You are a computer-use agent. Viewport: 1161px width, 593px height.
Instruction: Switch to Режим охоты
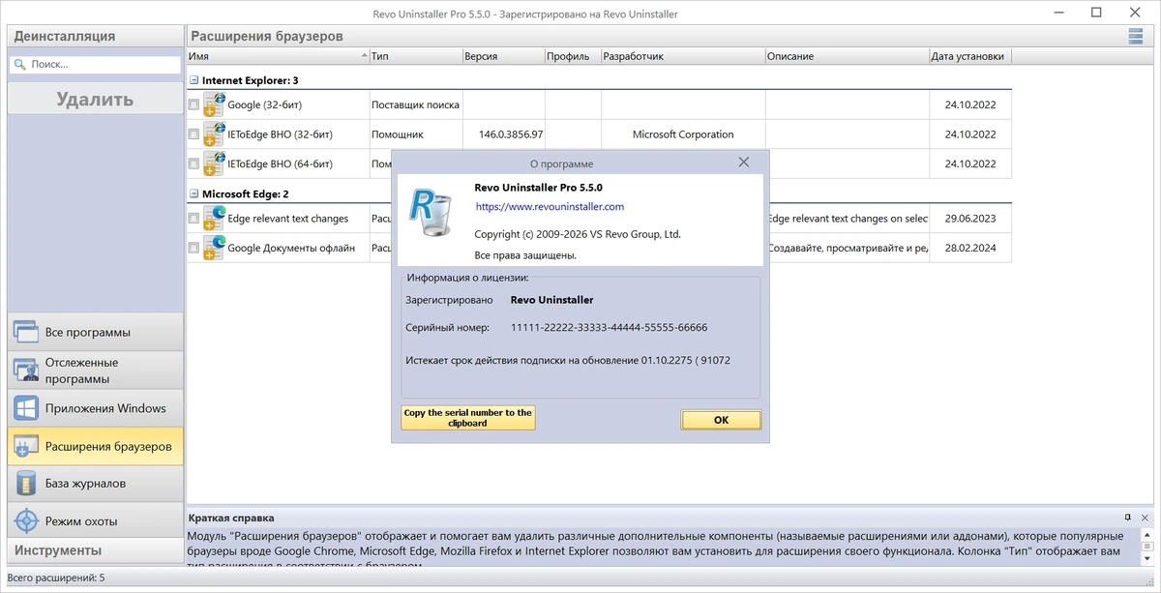(x=95, y=520)
